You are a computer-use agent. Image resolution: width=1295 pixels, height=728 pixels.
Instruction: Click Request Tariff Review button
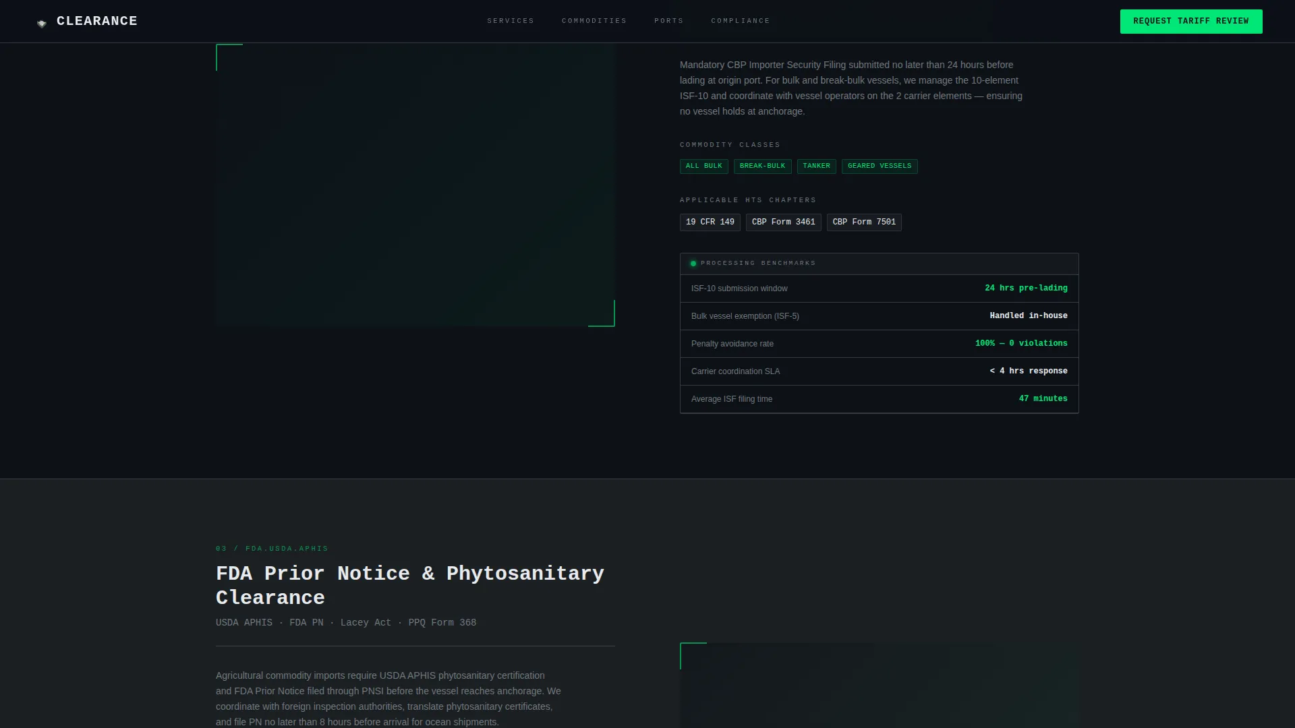[x=1191, y=22]
